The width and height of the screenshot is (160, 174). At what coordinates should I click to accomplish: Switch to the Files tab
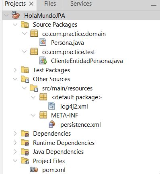pyautogui.click(x=50, y=4)
